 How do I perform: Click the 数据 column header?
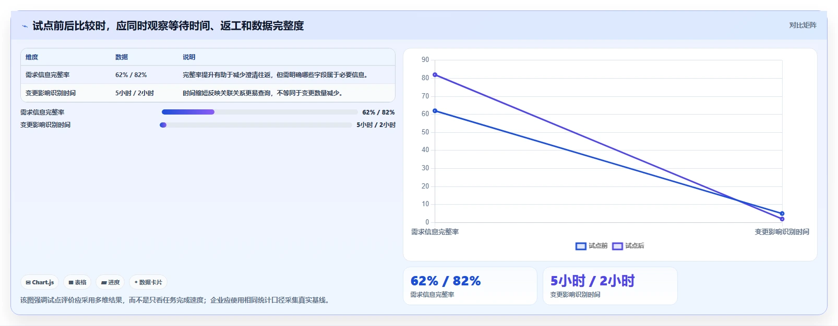tap(122, 57)
